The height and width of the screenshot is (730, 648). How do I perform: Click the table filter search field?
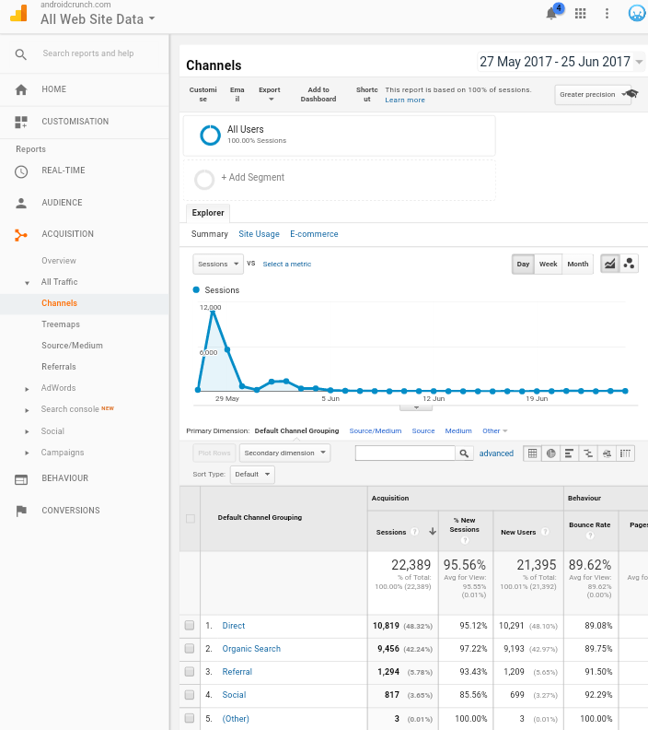(405, 453)
